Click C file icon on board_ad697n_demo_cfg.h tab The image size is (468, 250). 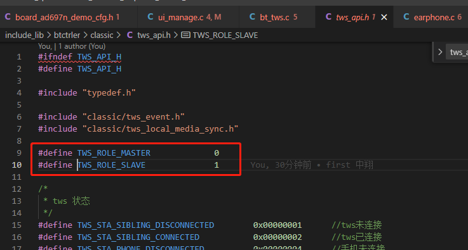pos(8,17)
